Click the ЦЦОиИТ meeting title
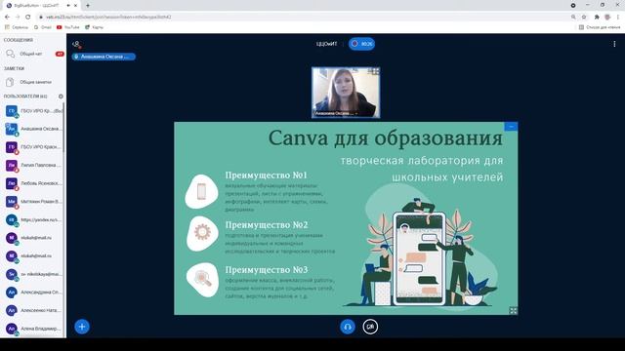The width and height of the screenshot is (625, 351). pos(326,44)
